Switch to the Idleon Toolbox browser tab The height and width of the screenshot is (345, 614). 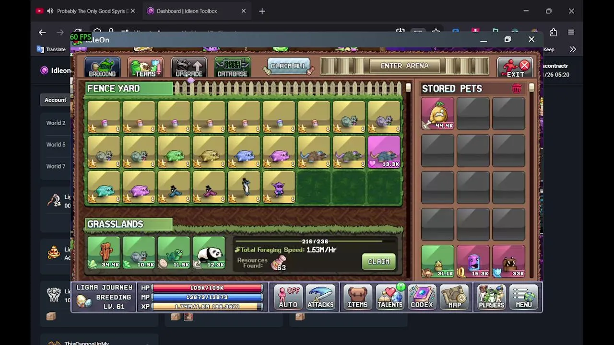(x=196, y=11)
